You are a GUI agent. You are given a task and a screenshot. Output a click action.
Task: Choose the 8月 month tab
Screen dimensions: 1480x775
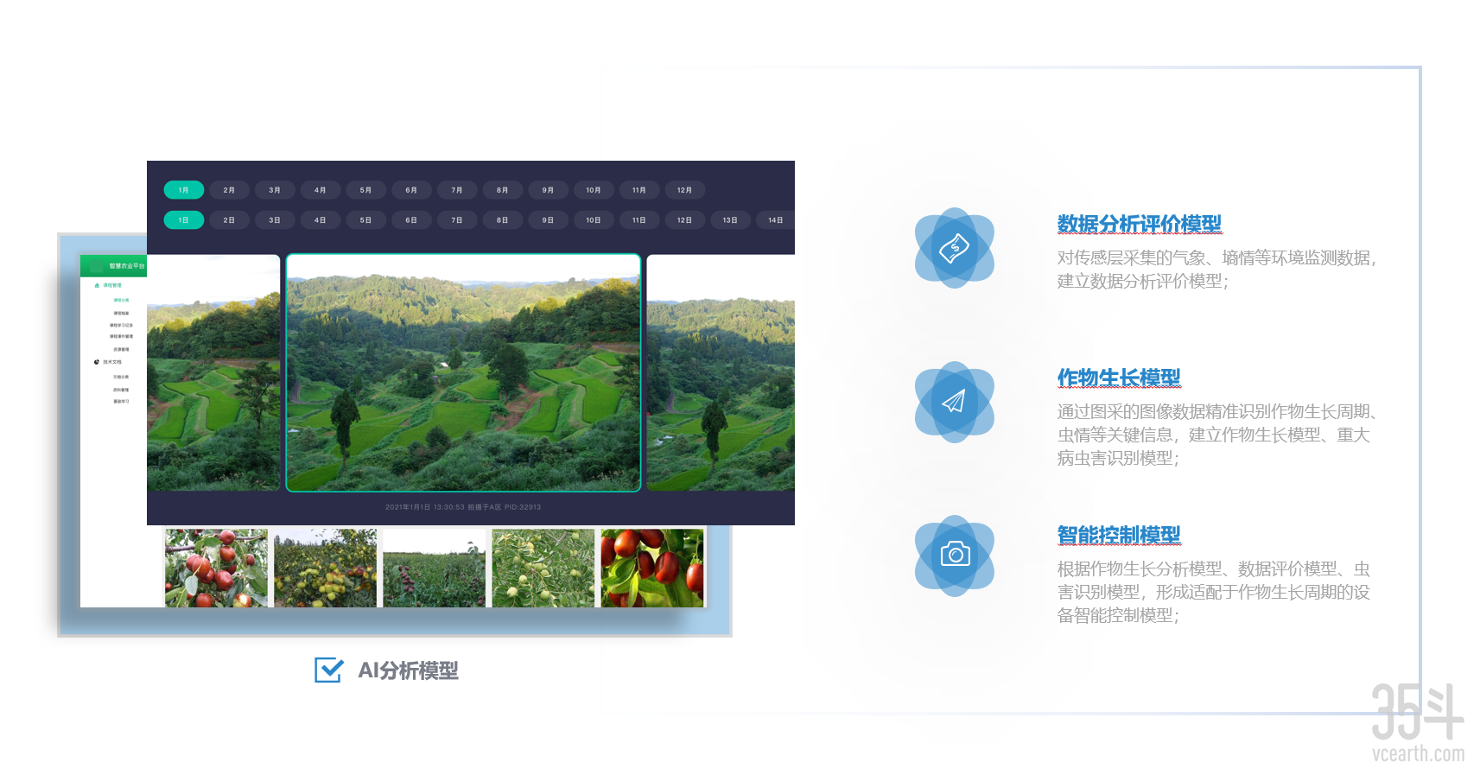point(503,190)
